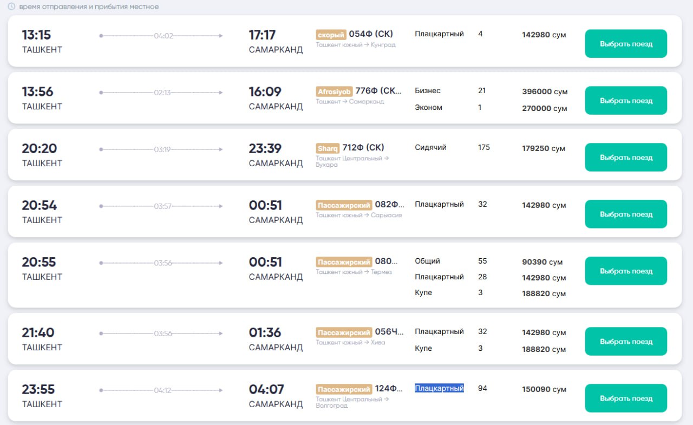Select the Sharq 712Ф train via its button
The image size is (693, 425).
pos(625,158)
